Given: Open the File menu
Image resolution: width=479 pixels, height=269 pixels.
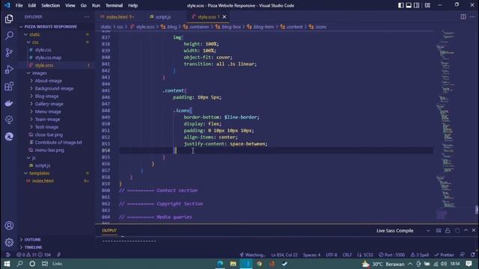Looking at the screenshot, I should coord(19,5).
